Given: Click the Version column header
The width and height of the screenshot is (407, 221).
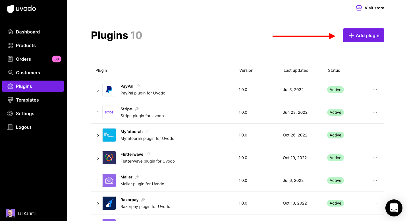Looking at the screenshot, I should coord(246,70).
